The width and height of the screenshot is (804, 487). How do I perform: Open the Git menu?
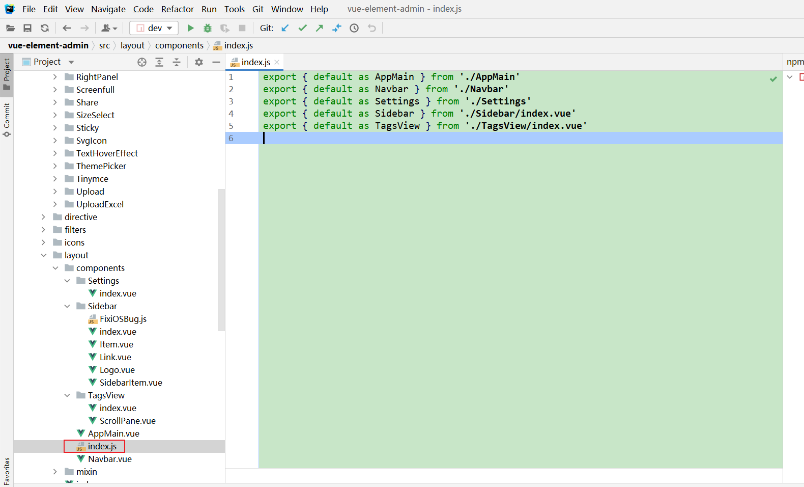[x=258, y=9]
